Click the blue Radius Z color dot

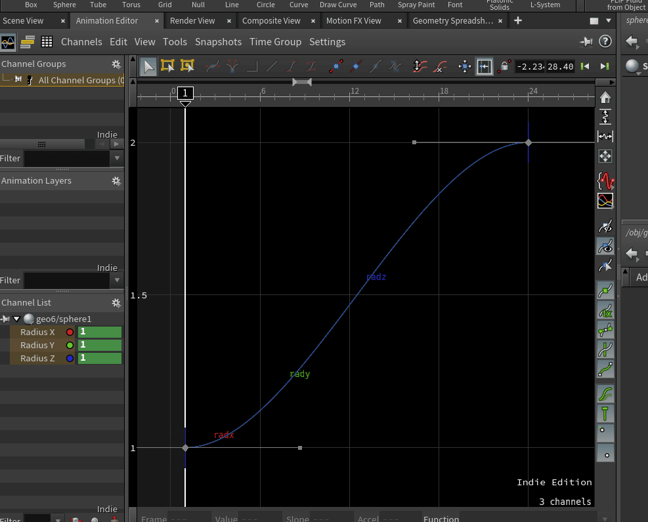(x=70, y=359)
